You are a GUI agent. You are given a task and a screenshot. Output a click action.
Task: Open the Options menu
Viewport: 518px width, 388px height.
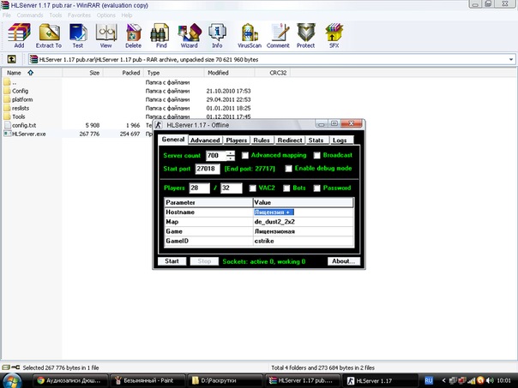coord(106,15)
